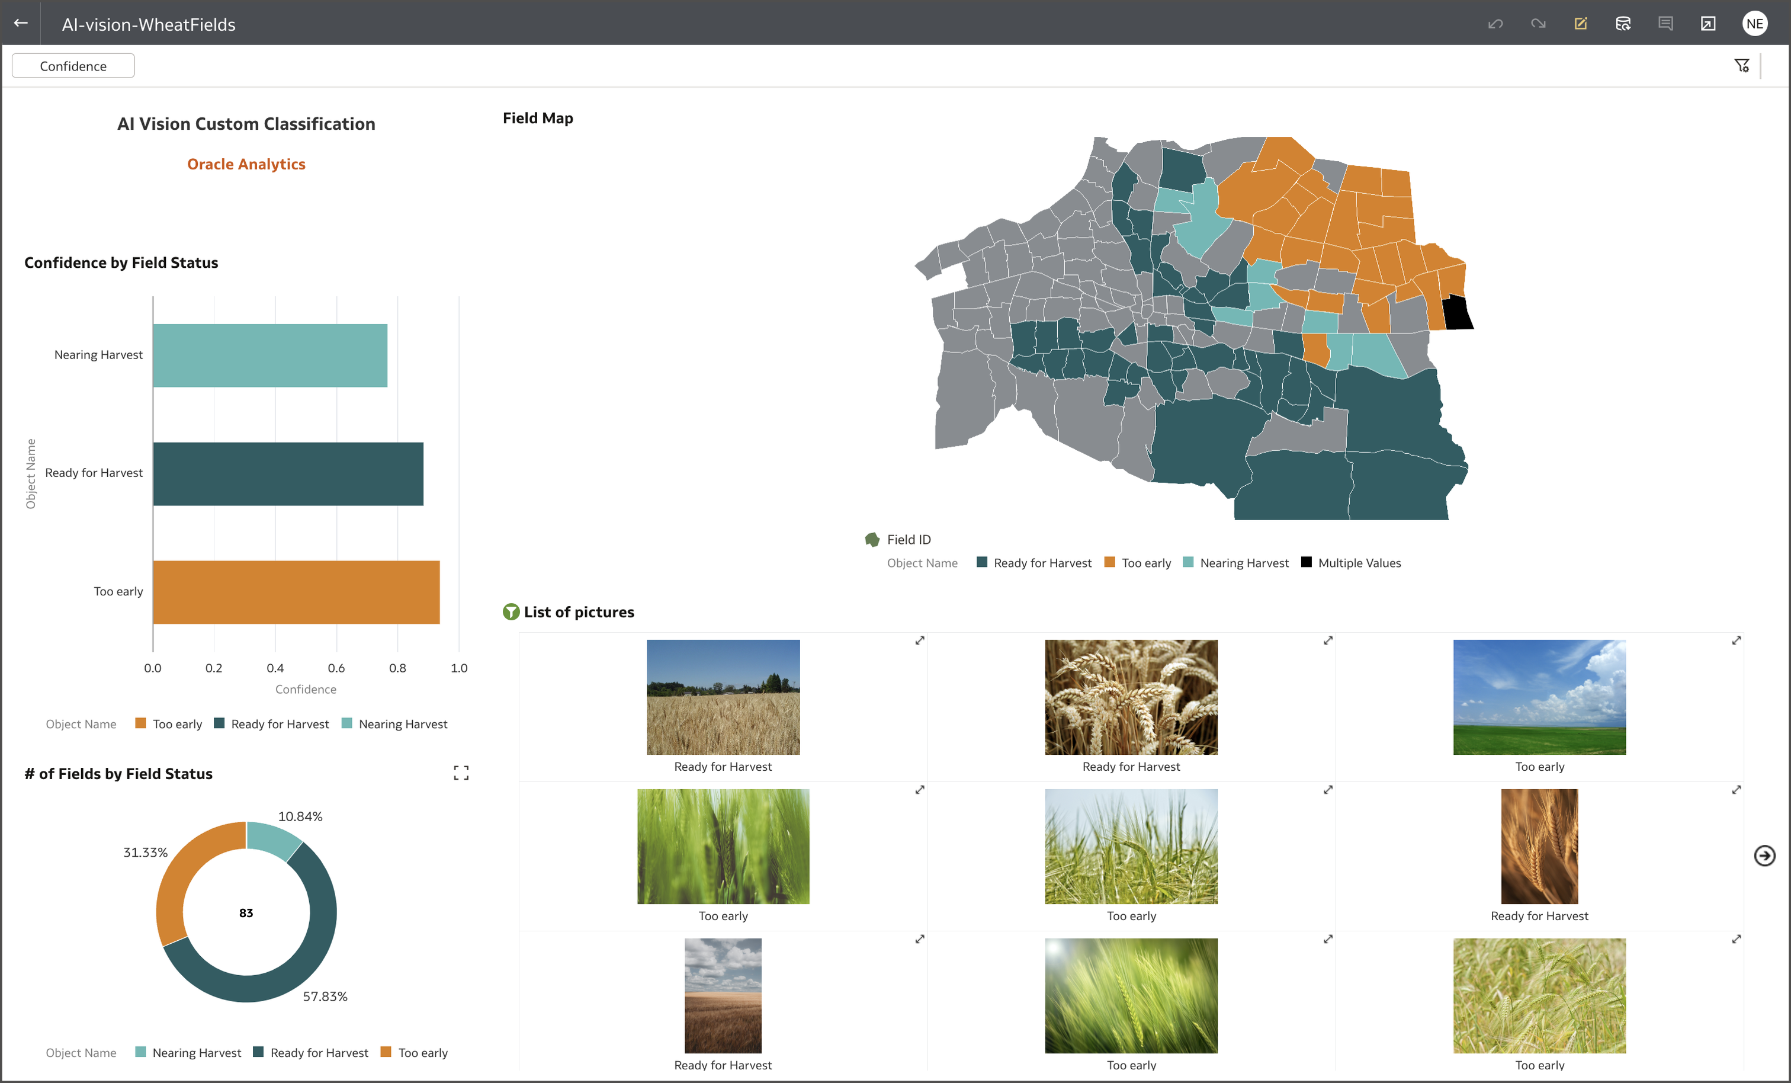Click the wheat ears close-up thumbnail

1131,697
